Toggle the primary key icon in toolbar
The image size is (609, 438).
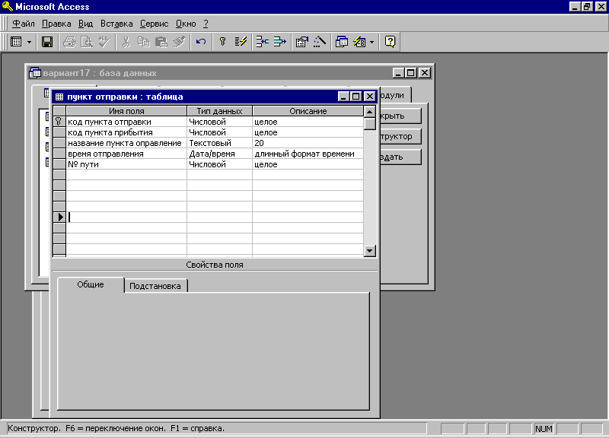222,42
